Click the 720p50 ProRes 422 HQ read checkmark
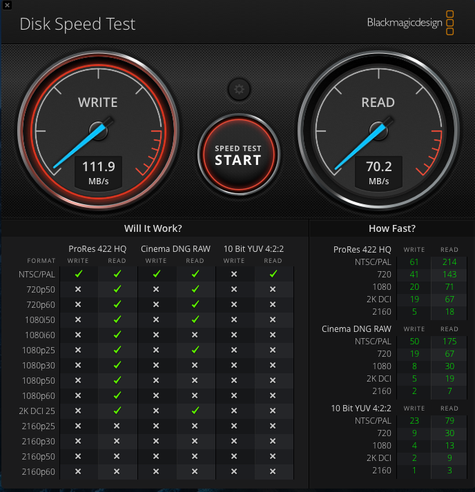The image size is (475, 492). coord(117,289)
